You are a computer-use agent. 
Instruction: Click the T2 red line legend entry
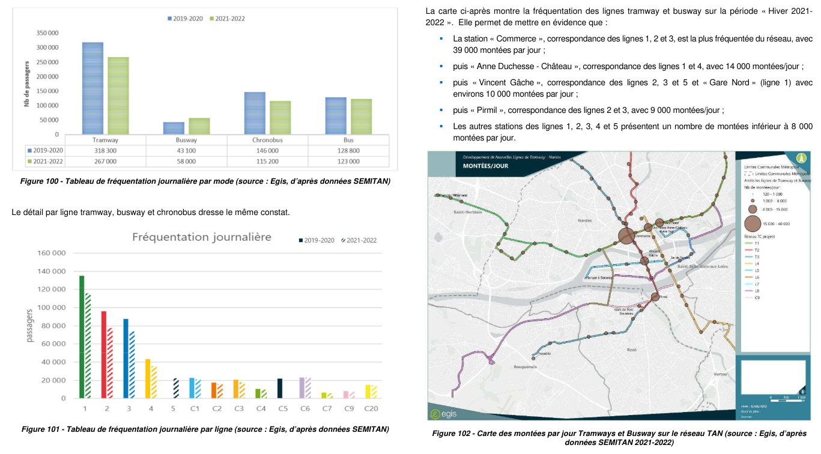point(751,250)
